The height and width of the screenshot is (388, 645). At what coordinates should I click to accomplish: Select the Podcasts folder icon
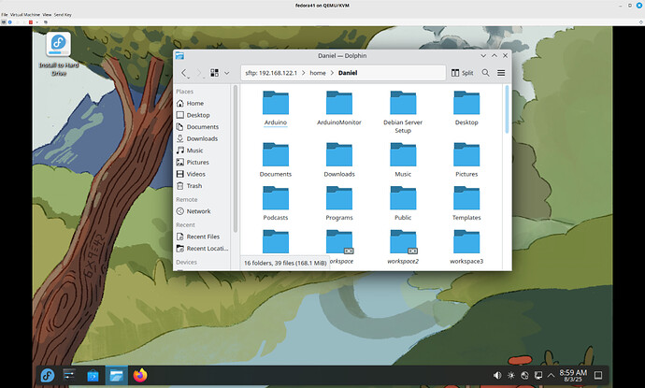(x=276, y=197)
